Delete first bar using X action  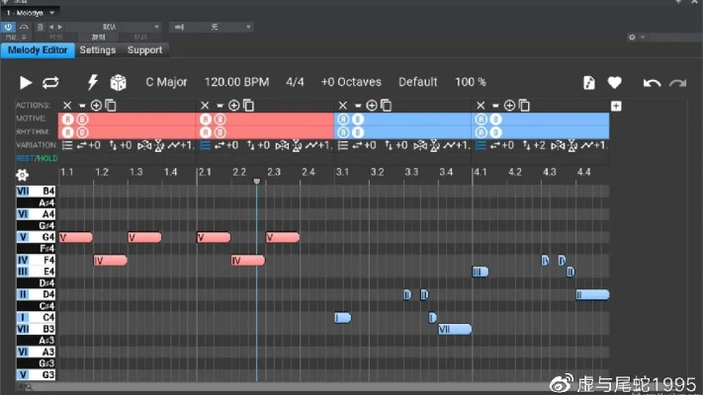tap(67, 106)
